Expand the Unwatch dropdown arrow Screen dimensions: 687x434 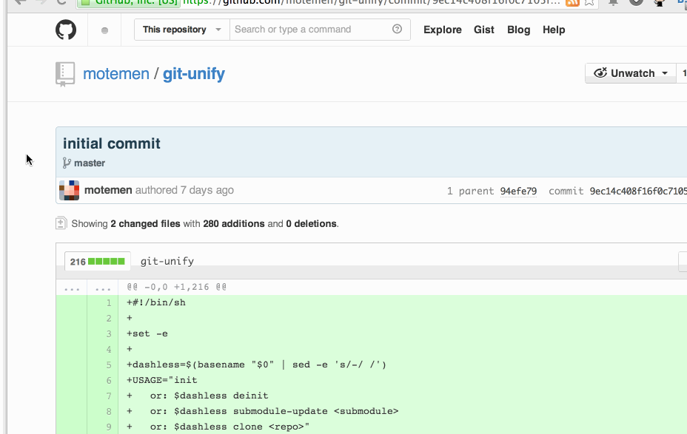665,73
